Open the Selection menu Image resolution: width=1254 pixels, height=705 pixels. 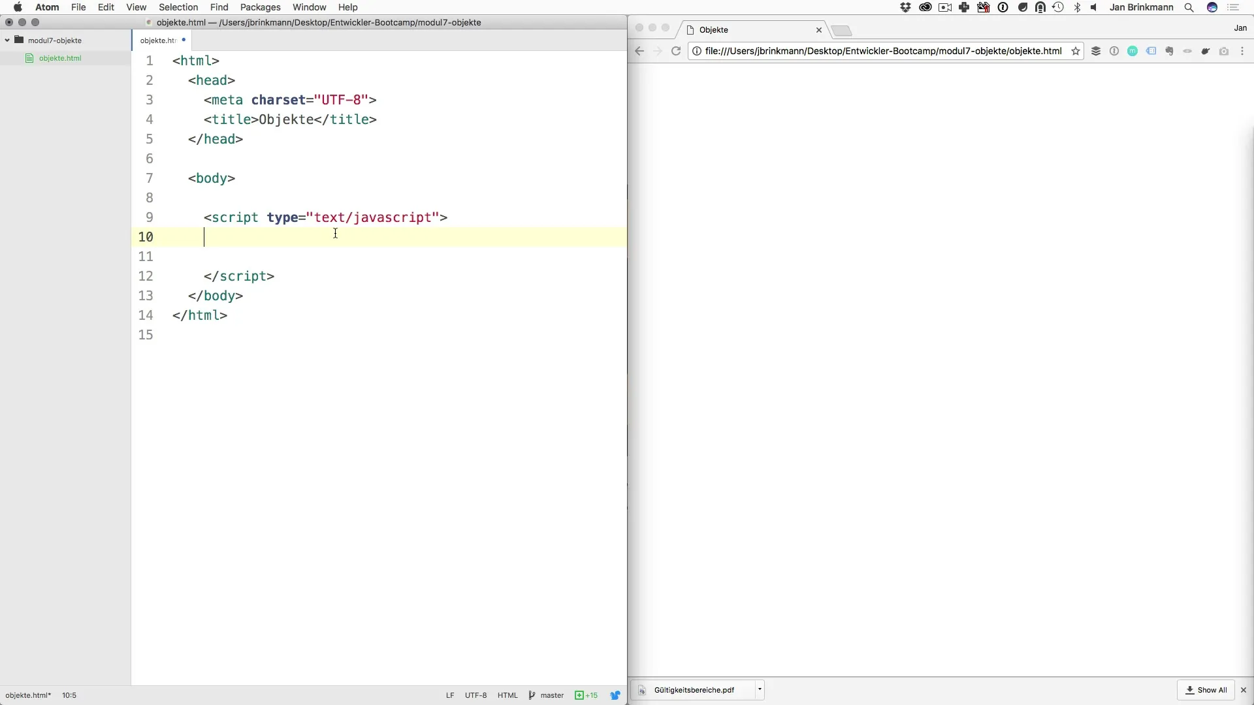pyautogui.click(x=178, y=7)
